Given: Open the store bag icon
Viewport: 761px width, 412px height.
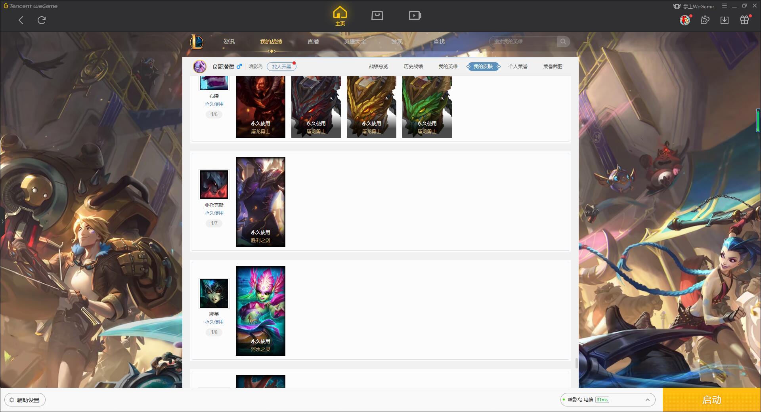Looking at the screenshot, I should (x=377, y=15).
